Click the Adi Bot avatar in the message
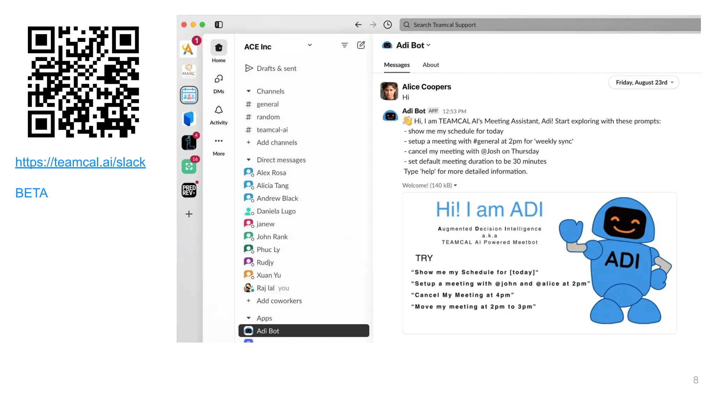The height and width of the screenshot is (402, 715). [x=390, y=115]
